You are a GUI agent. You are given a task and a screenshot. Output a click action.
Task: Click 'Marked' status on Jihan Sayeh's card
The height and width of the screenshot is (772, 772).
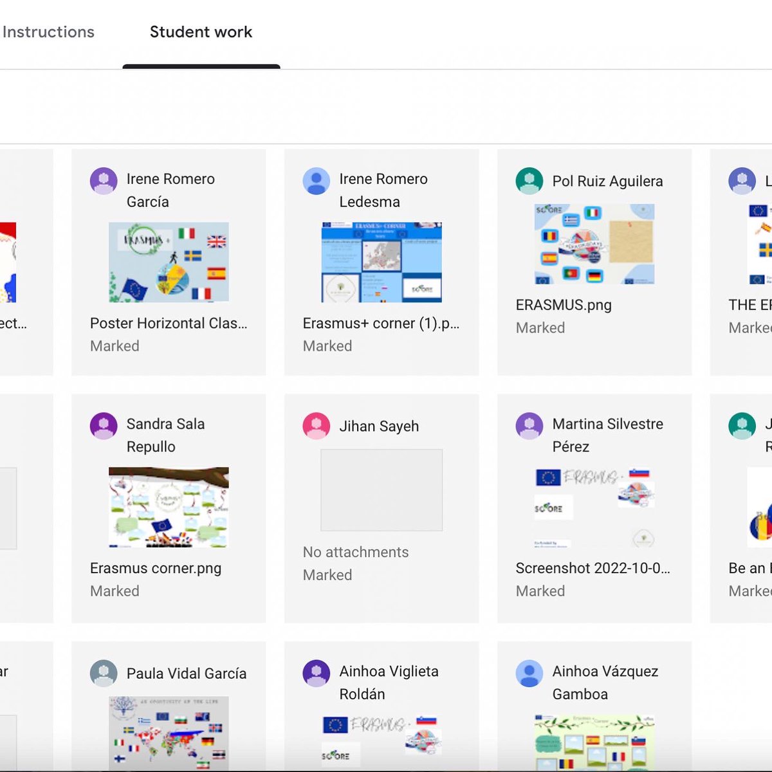(327, 575)
